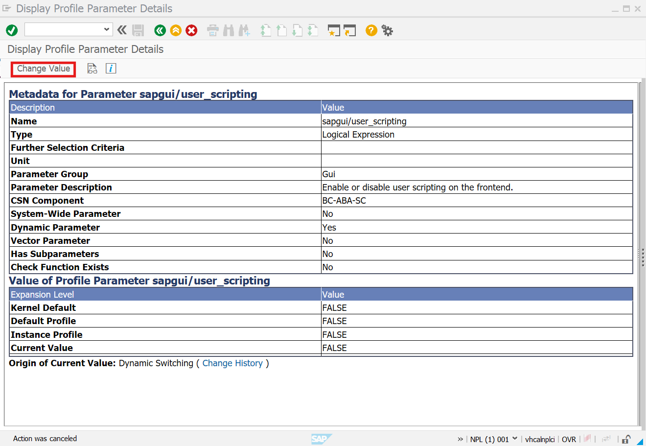Click the Find binoculars icon
This screenshot has width=646, height=446.
(229, 30)
